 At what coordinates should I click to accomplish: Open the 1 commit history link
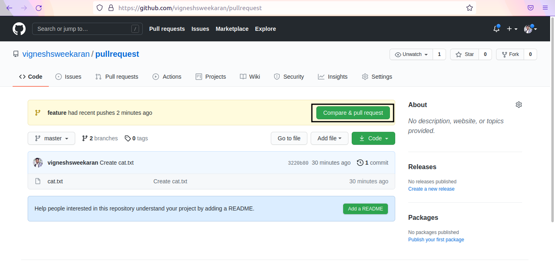point(372,163)
